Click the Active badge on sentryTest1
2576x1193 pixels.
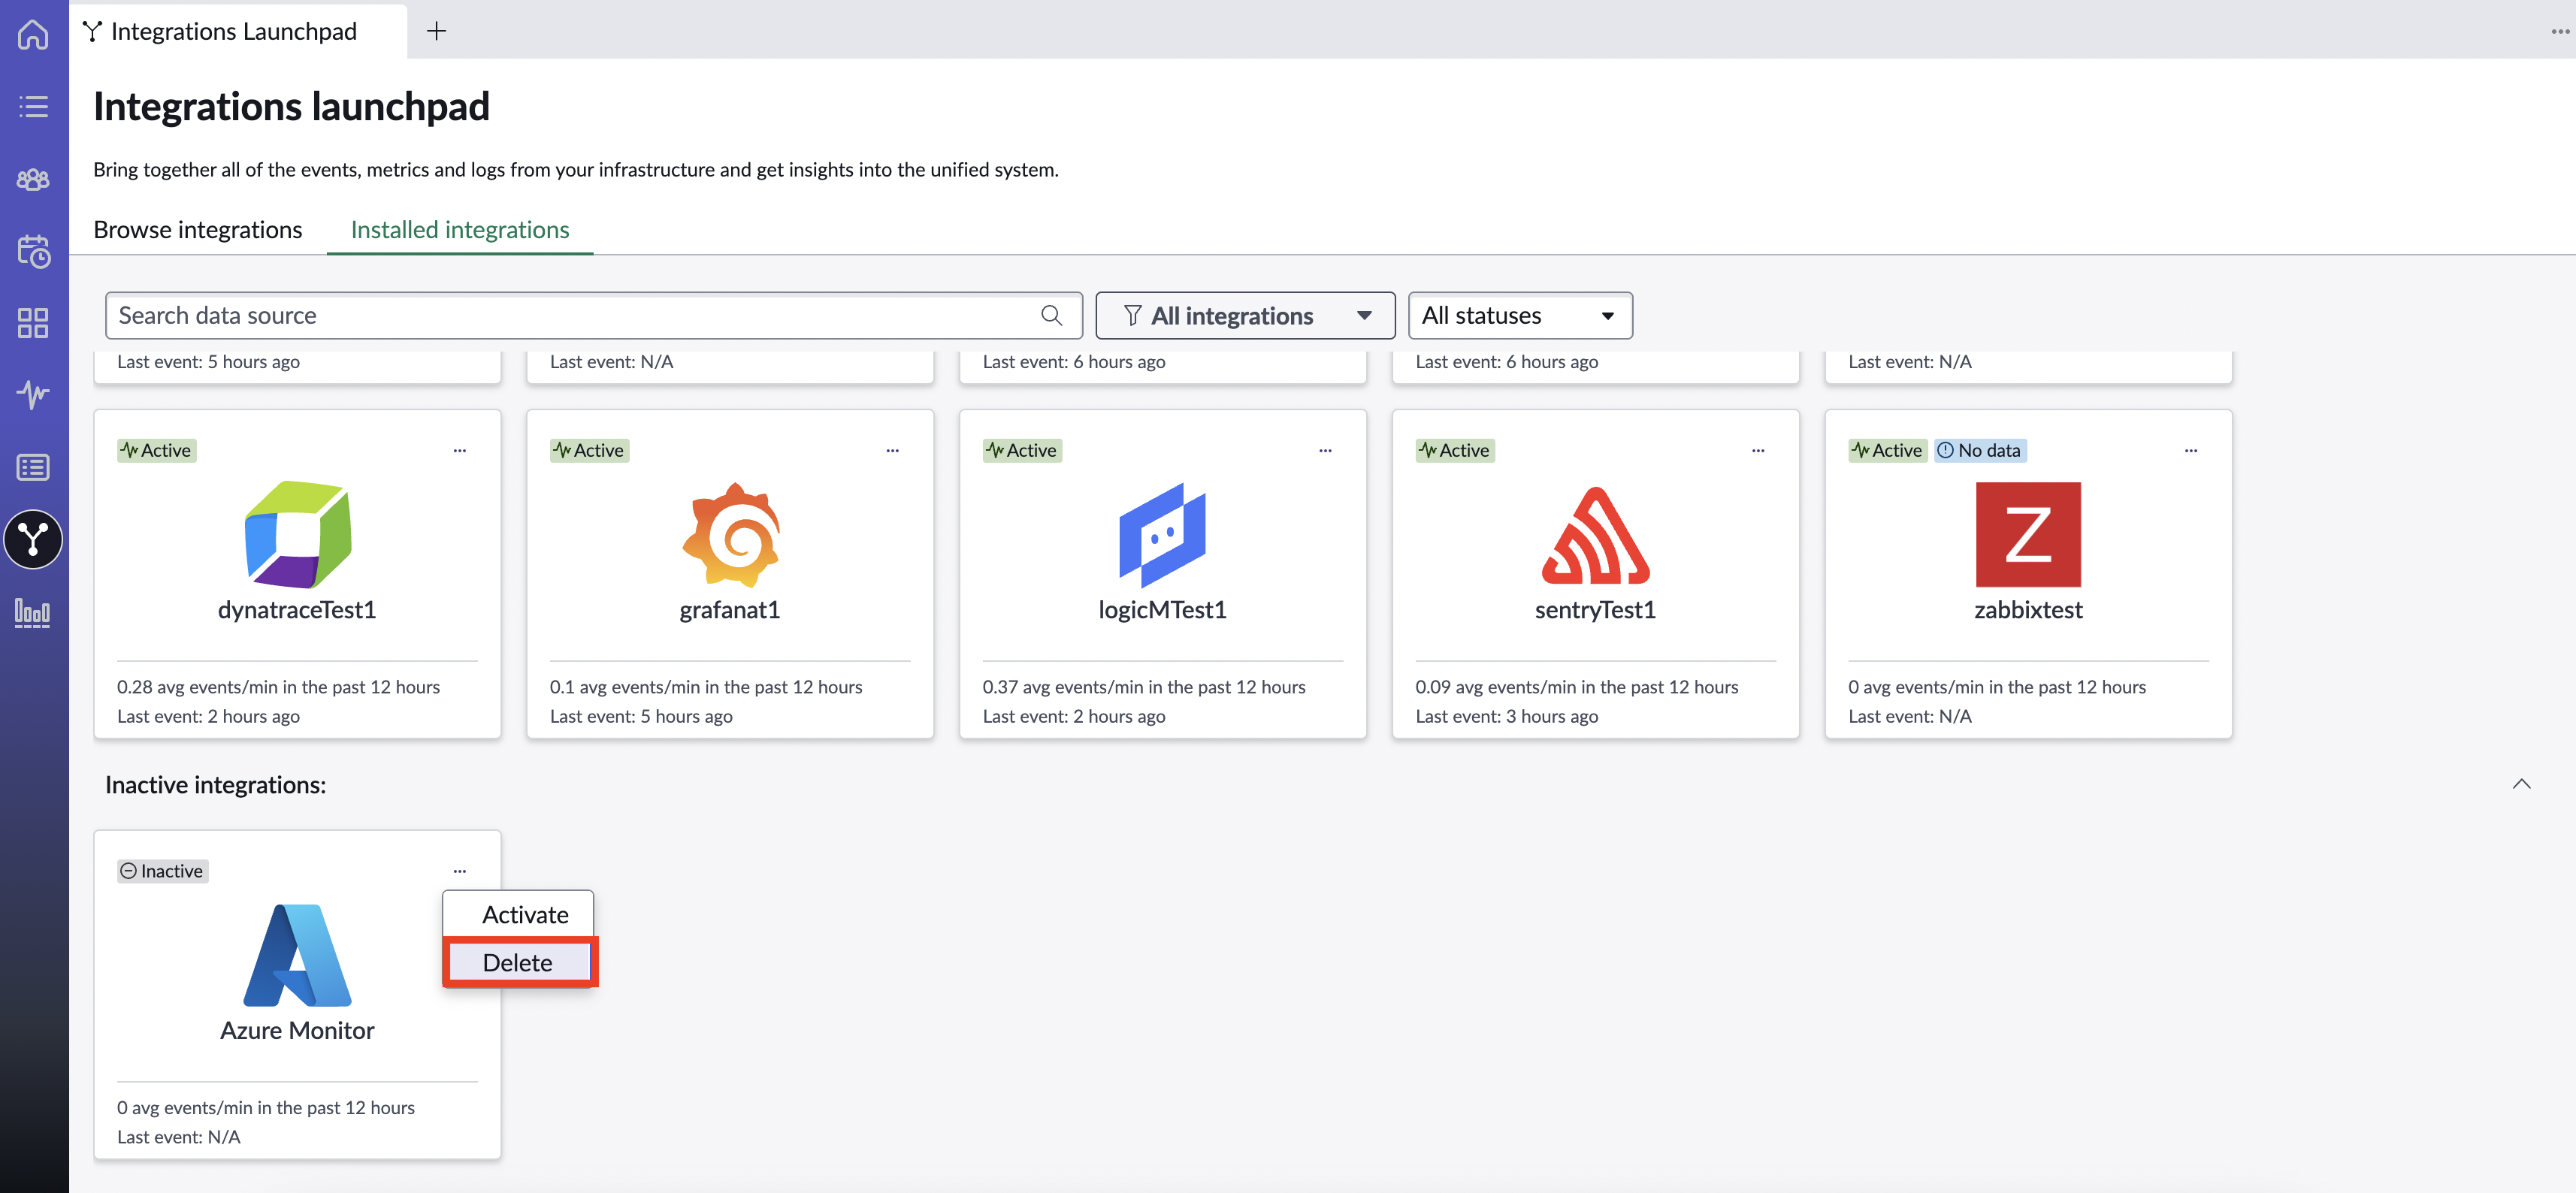click(x=1455, y=451)
